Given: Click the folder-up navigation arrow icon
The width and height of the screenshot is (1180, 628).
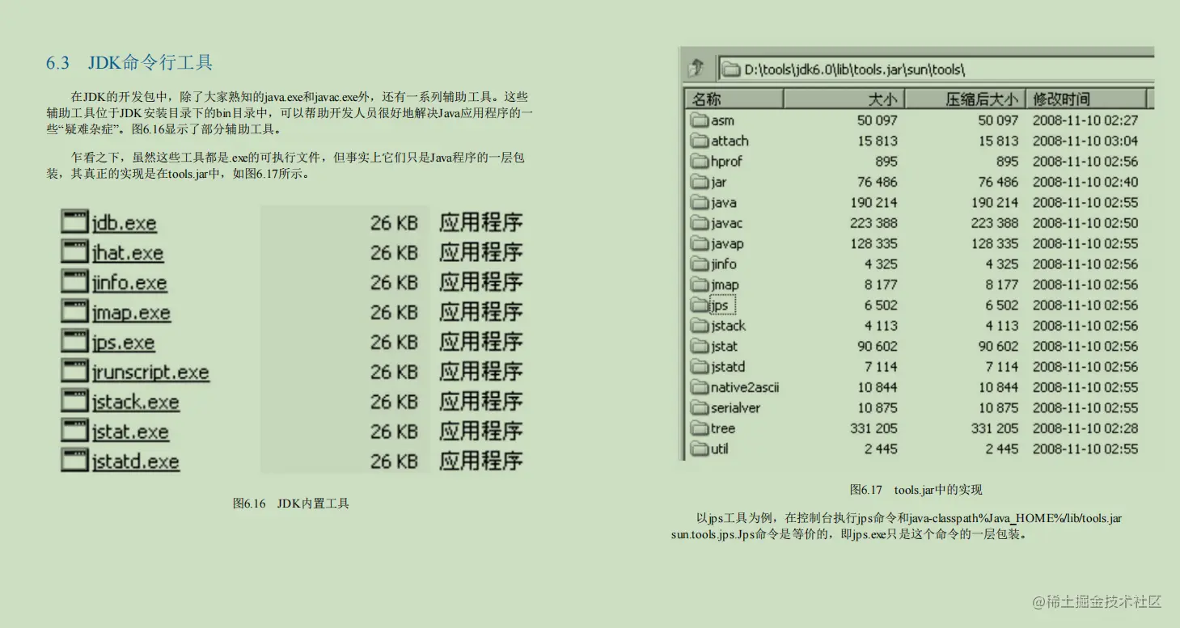Looking at the screenshot, I should pos(697,68).
